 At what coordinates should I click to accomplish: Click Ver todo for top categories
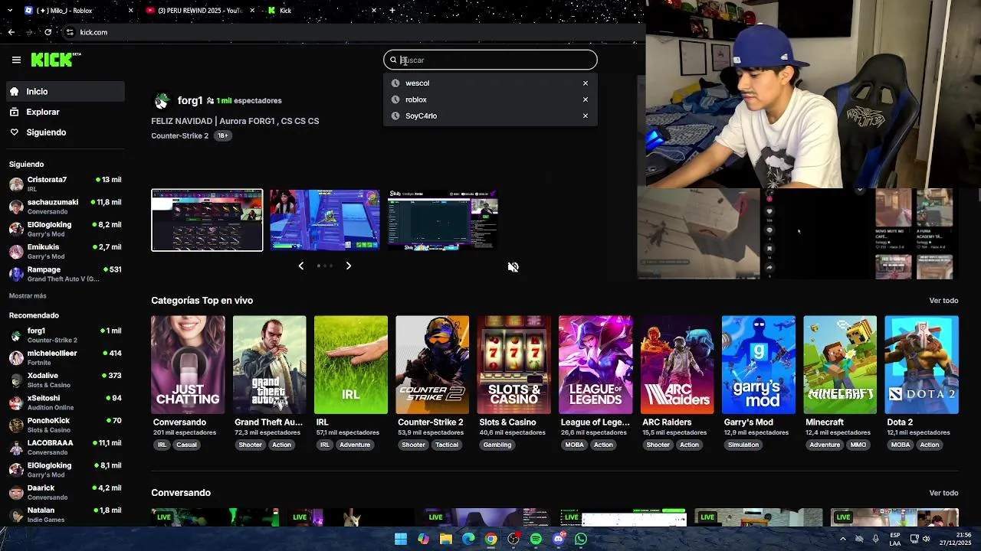[943, 301]
